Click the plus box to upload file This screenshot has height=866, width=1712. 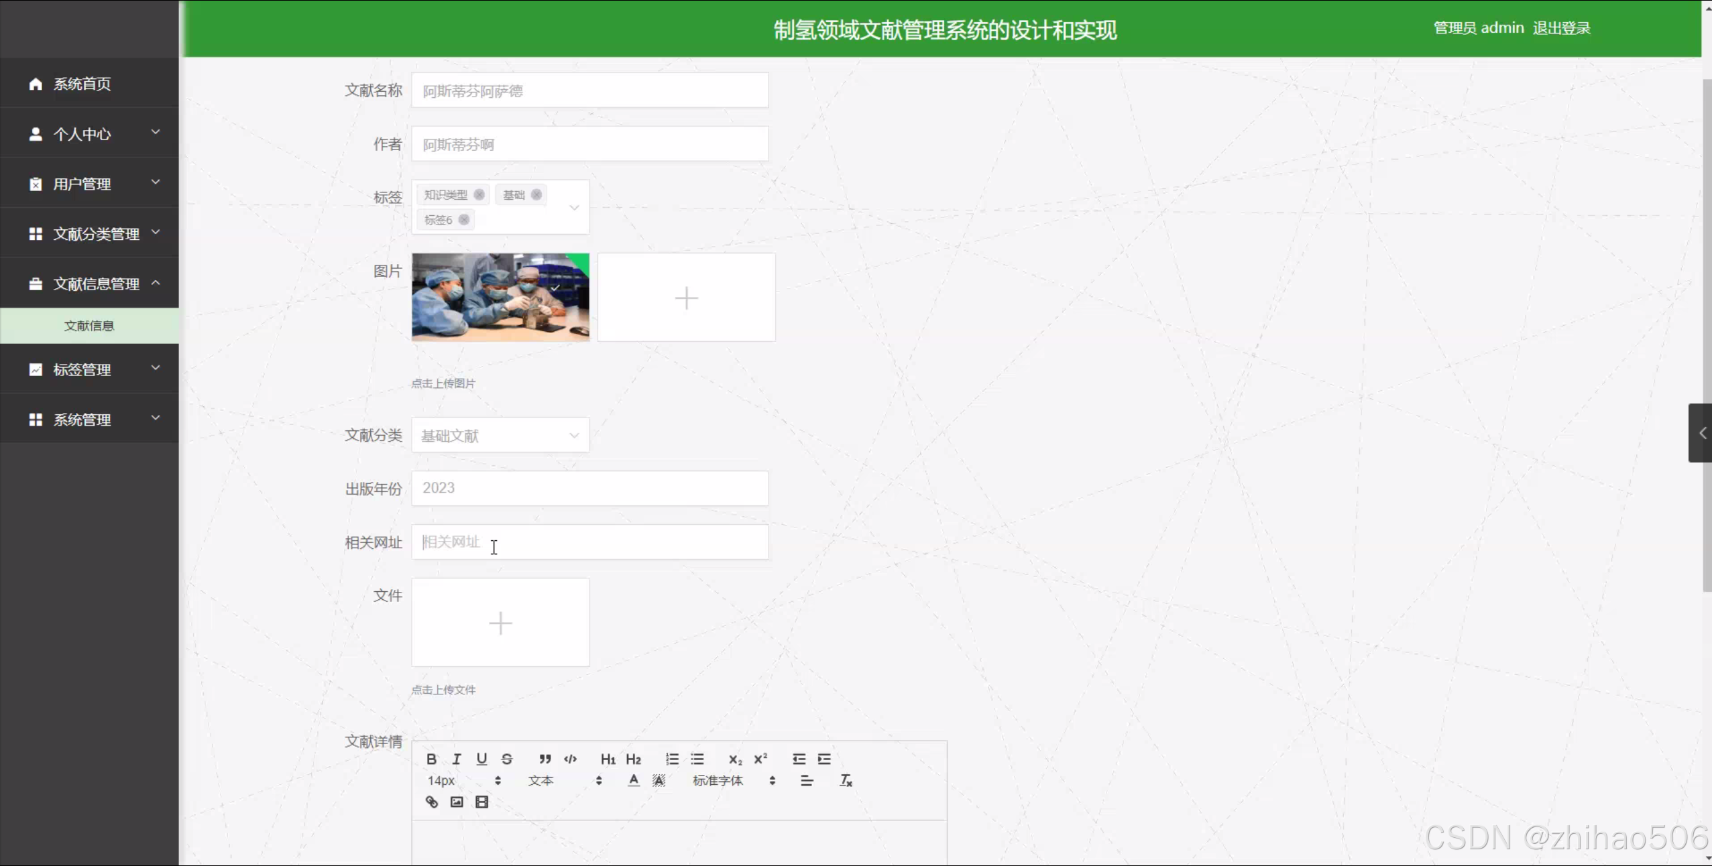[x=500, y=623]
